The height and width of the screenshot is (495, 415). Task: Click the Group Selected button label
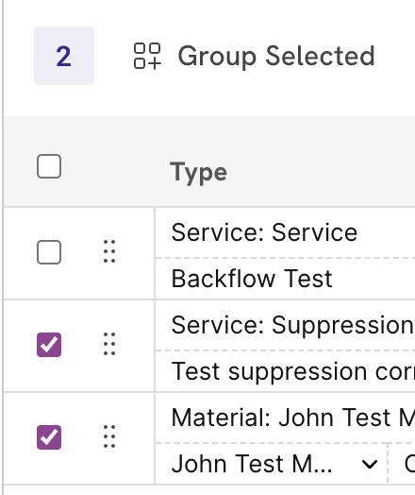pos(276,56)
